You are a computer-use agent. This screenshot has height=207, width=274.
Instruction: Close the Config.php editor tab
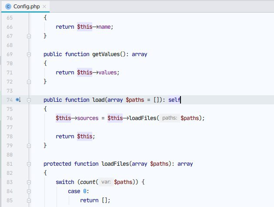44,7
